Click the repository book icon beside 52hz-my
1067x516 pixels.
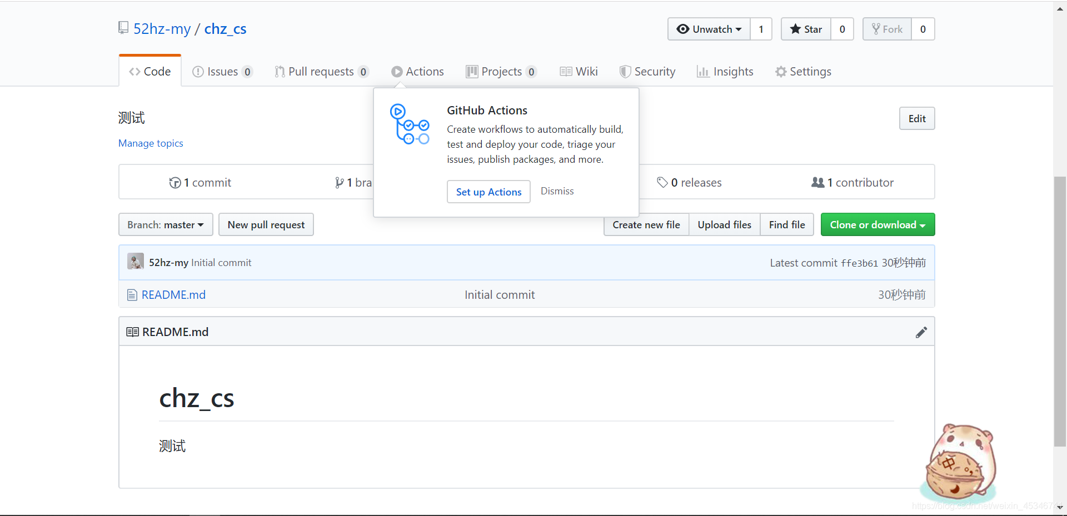click(x=123, y=28)
